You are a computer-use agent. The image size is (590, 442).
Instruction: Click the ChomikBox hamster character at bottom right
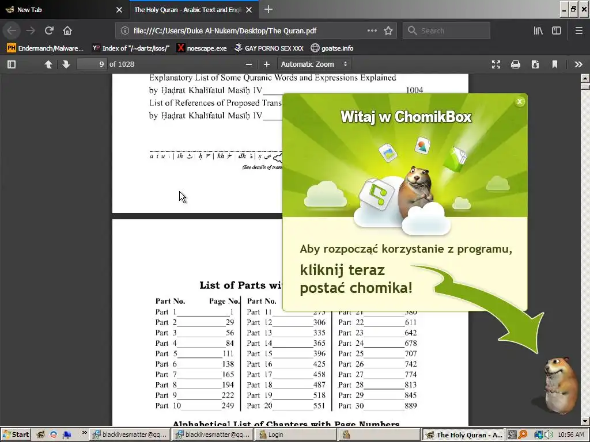click(561, 385)
